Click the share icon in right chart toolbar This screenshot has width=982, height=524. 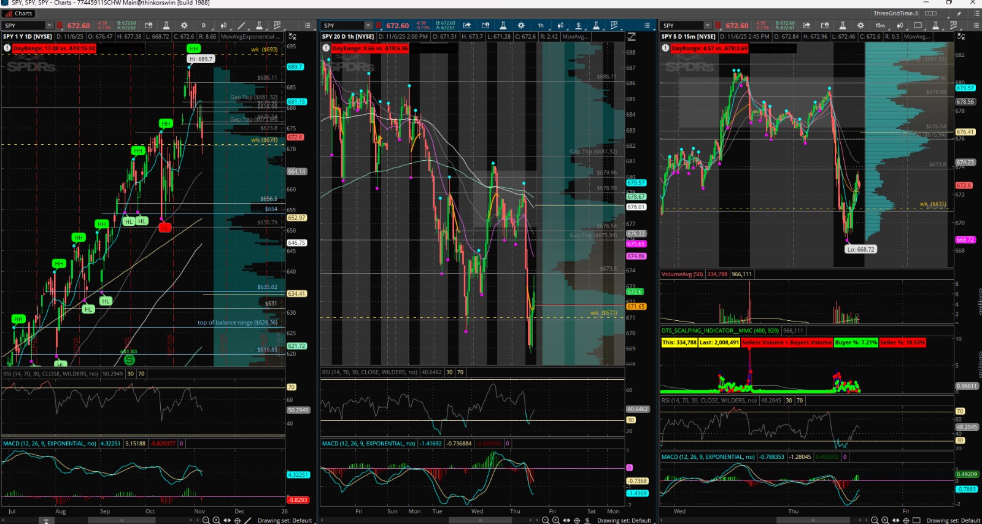click(806, 25)
